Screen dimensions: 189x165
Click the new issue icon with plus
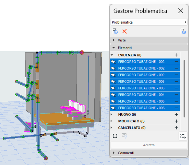coord(115,31)
